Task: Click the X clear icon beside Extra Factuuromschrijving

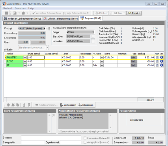Action: tap(54, 115)
